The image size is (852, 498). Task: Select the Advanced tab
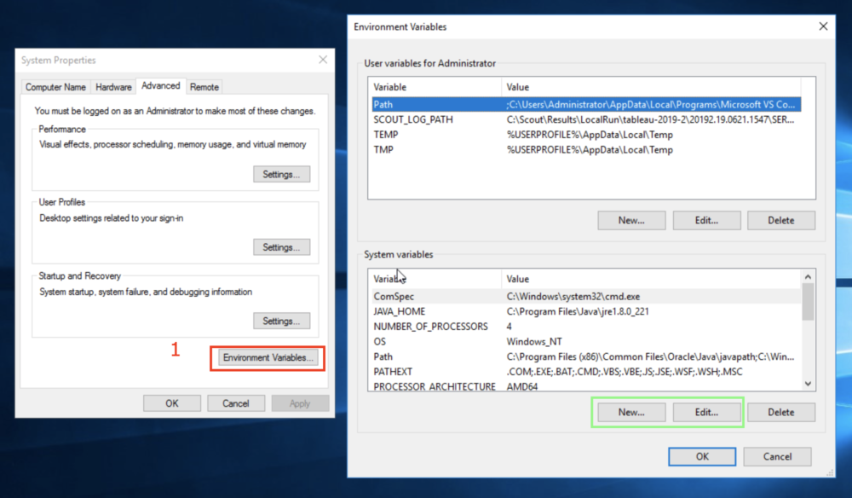(161, 86)
